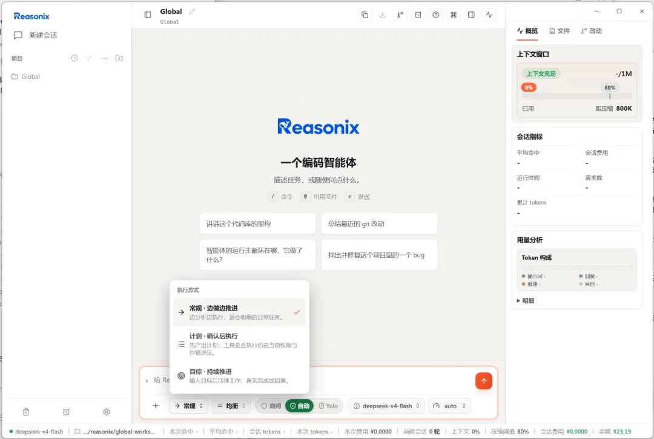Click the 当前会话 0 轮 status entry
The image size is (654, 439).
(421, 432)
